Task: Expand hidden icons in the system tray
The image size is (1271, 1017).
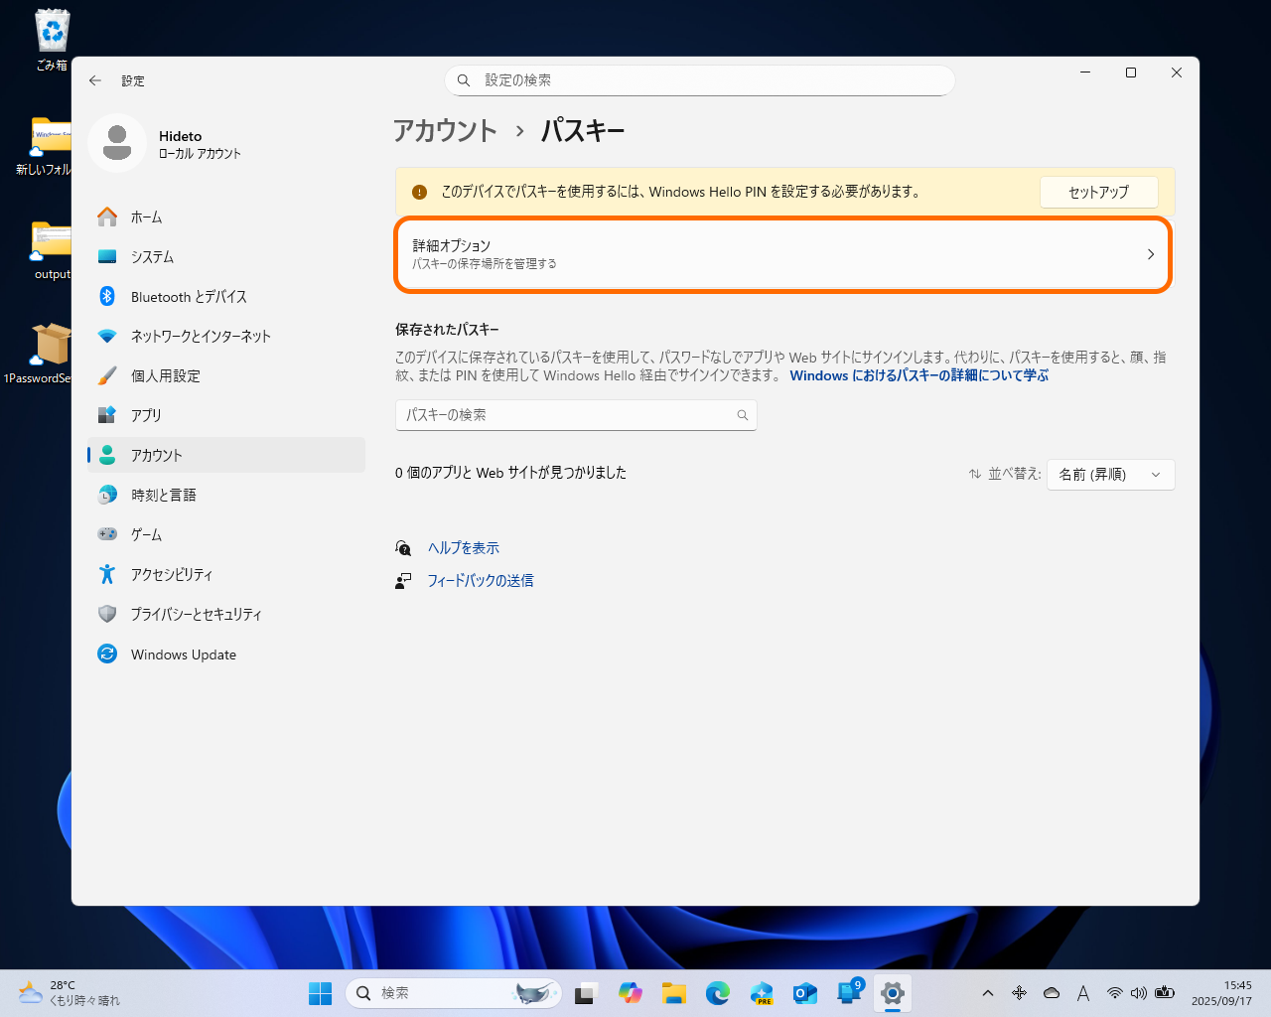Action: pyautogui.click(x=988, y=993)
